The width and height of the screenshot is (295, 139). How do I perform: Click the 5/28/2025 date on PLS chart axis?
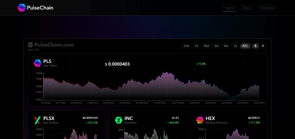point(259,103)
